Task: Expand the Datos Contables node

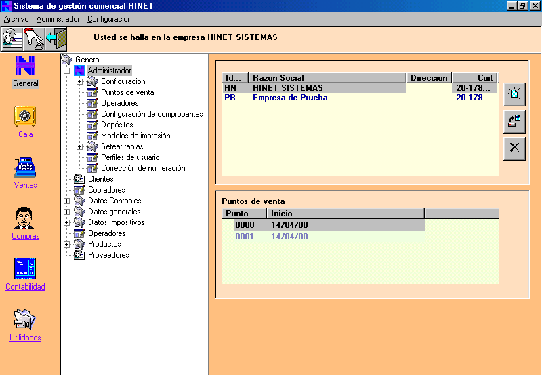Action: [66, 201]
